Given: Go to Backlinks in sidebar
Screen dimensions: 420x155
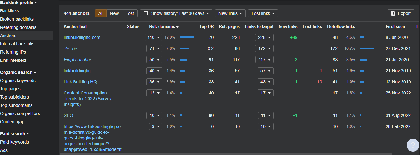Looking at the screenshot, I should coord(10,11).
